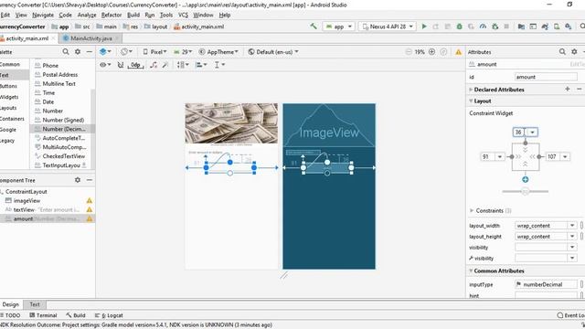This screenshot has height=329, width=585.
Task: Open the layout_width dropdown arrow
Action: pyautogui.click(x=572, y=226)
